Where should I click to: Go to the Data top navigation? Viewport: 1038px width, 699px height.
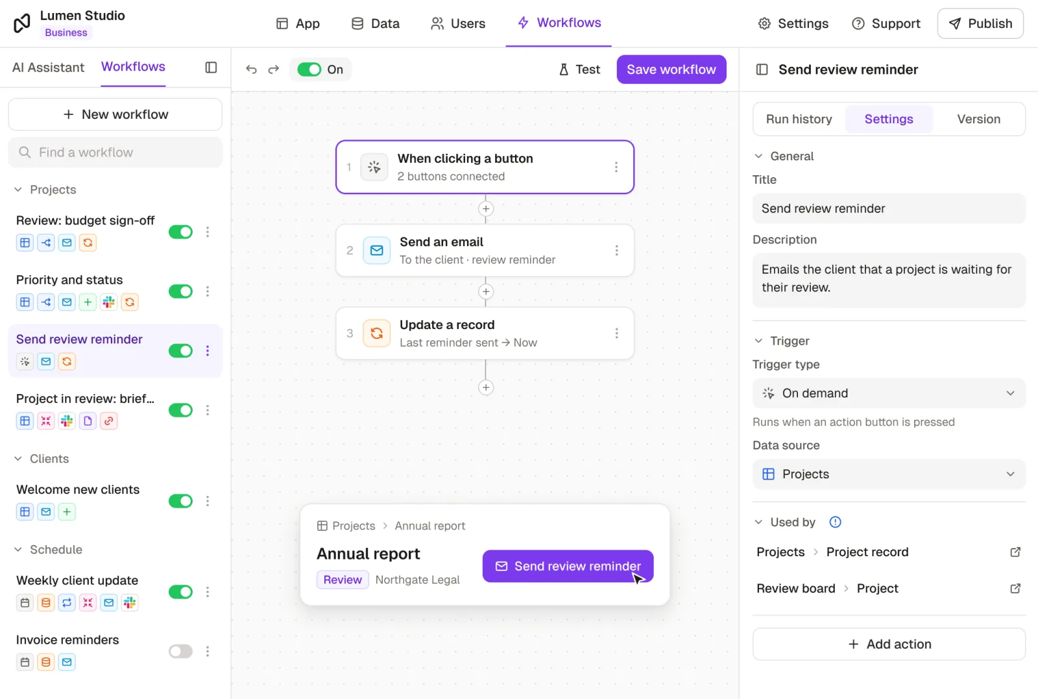[x=376, y=24]
